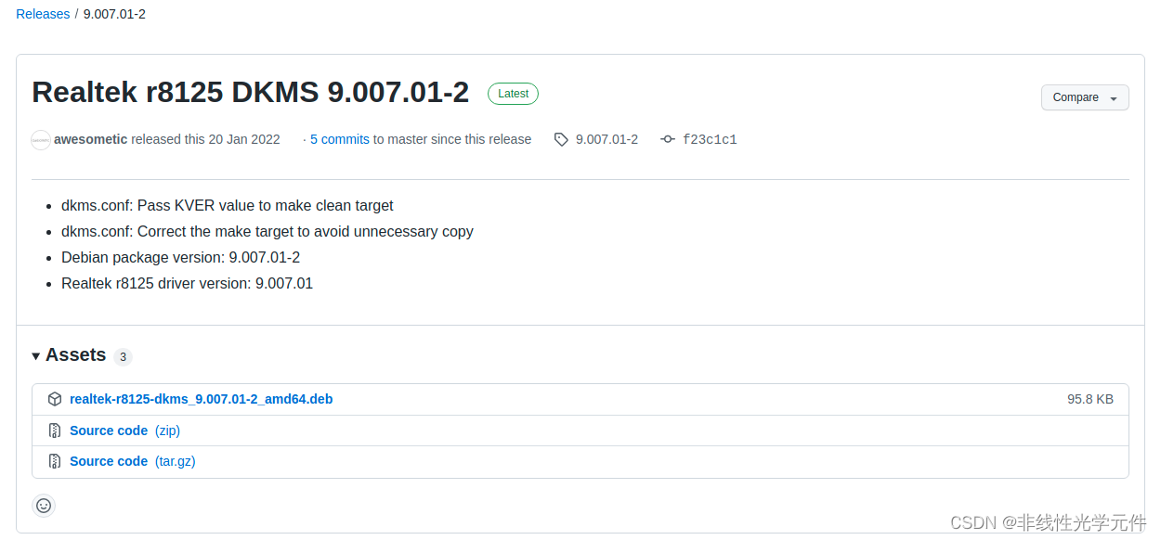
Task: Click the 'released this 20 Jan 2022' text
Action: (205, 139)
